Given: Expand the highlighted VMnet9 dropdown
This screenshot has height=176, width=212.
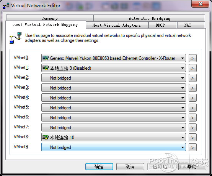Looking at the screenshot, I should [114, 147].
